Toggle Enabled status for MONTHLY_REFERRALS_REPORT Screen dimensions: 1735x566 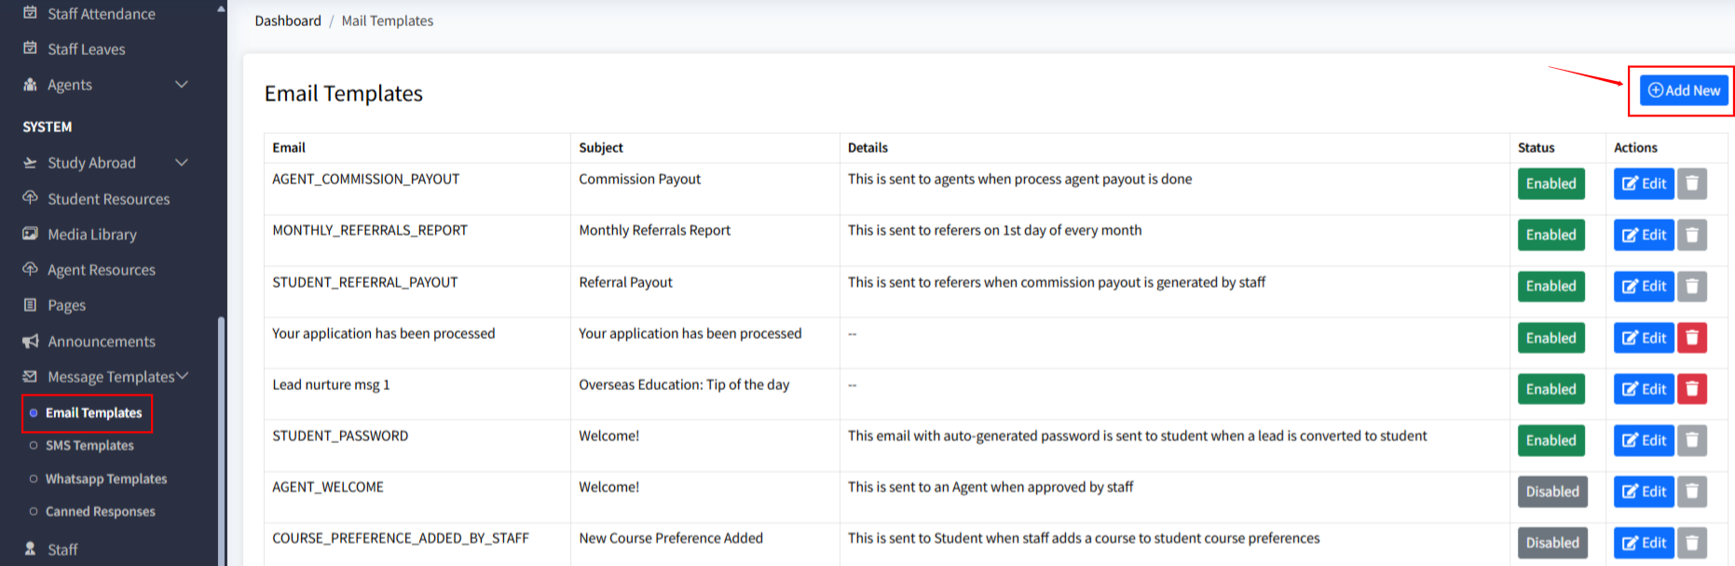pyautogui.click(x=1551, y=236)
